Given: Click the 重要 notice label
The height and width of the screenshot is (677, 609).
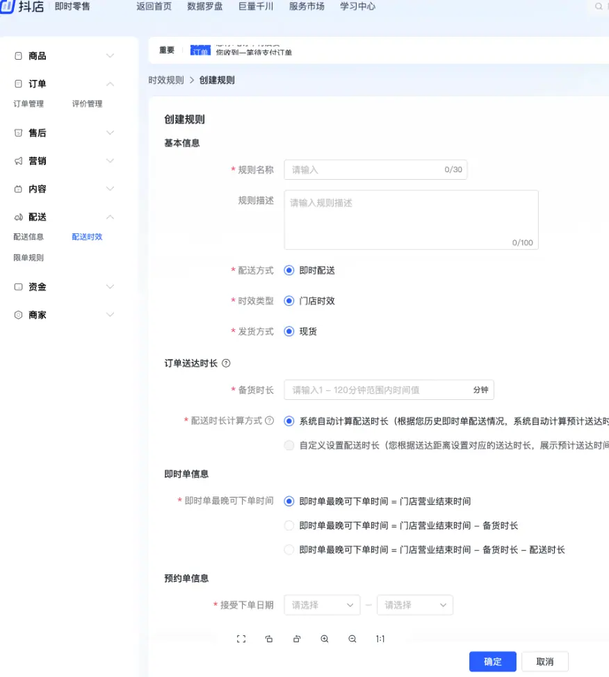Looking at the screenshot, I should pyautogui.click(x=167, y=50).
